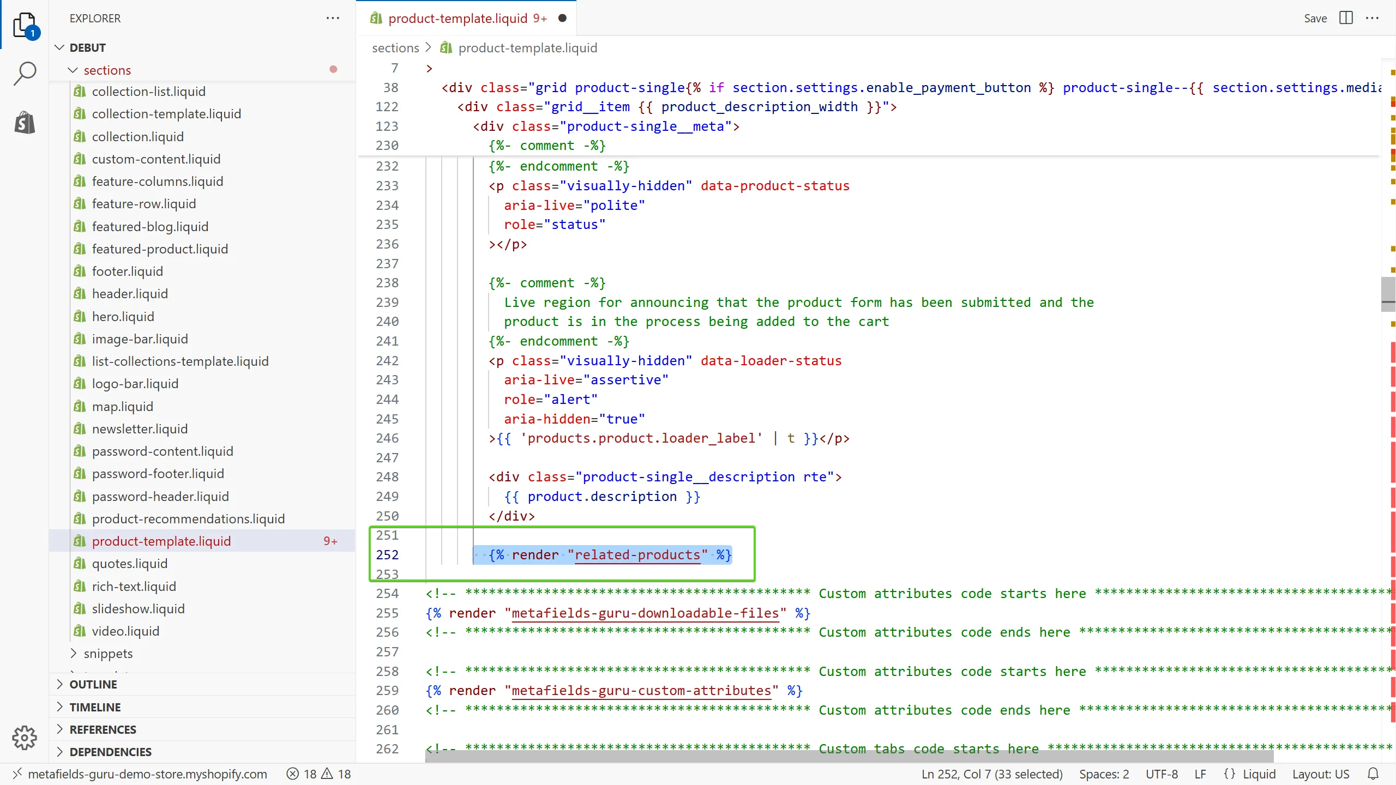
Task: Click the notifications bell in the status bar
Action: coord(1373,774)
